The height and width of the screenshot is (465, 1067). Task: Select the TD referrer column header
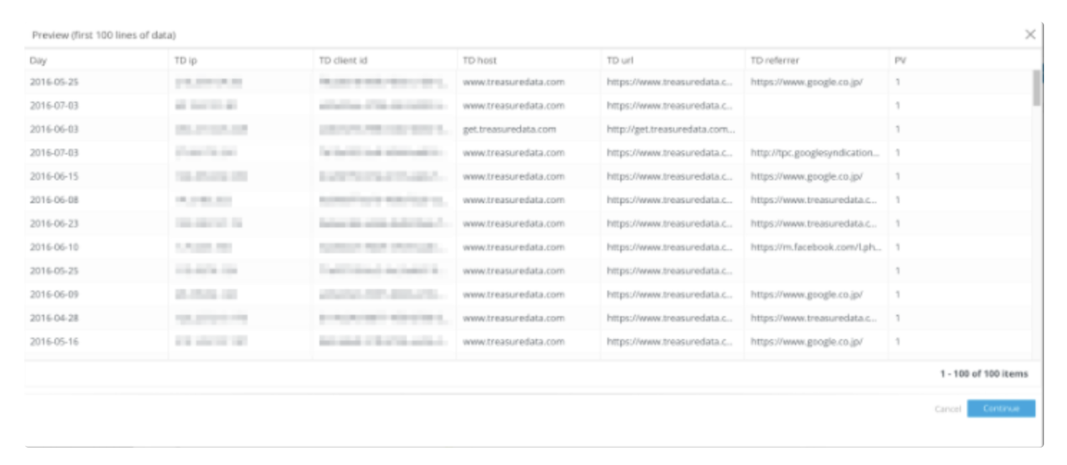click(x=775, y=61)
